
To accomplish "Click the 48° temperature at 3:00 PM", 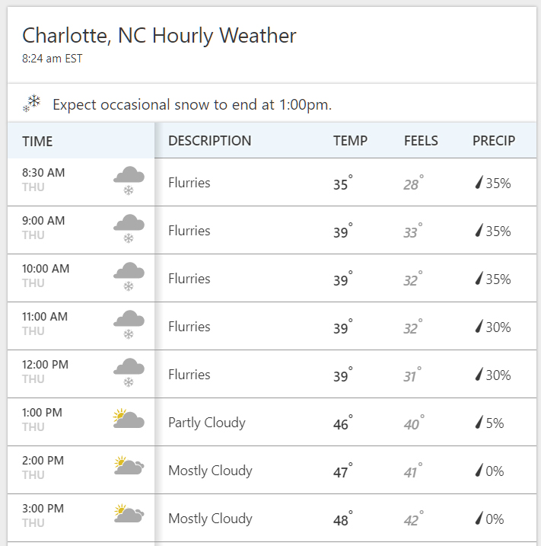I will pos(342,519).
